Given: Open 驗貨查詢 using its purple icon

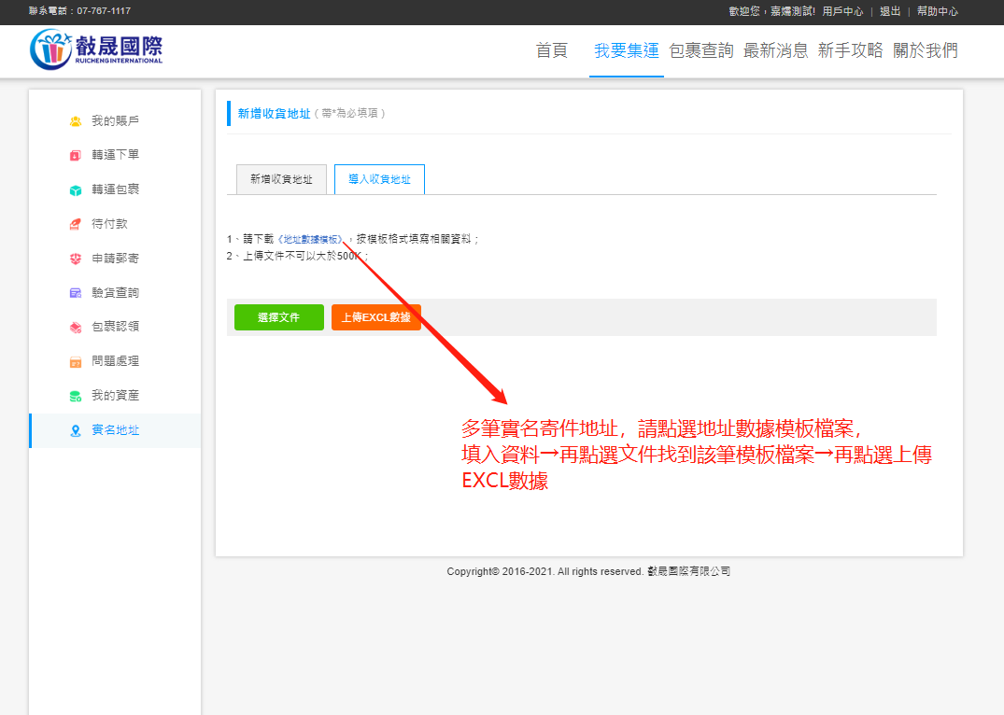Looking at the screenshot, I should [x=76, y=293].
